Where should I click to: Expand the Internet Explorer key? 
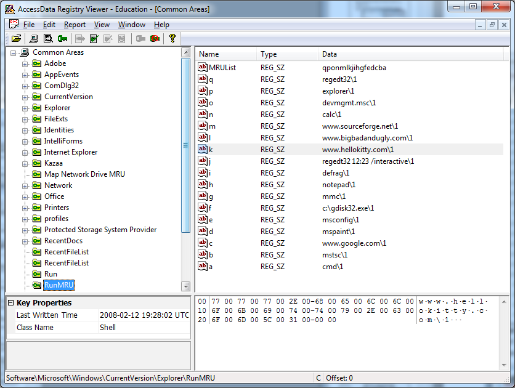[x=25, y=153]
